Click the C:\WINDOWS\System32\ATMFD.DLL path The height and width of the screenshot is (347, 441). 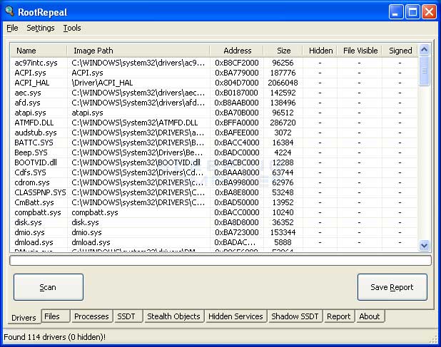click(134, 123)
